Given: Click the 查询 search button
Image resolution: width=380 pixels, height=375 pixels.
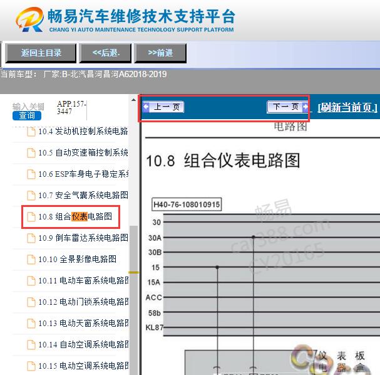Looking at the screenshot, I should point(27,115).
